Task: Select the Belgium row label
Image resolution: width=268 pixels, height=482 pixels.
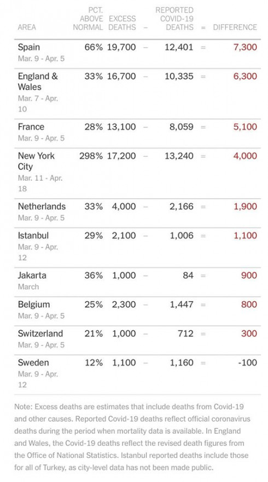Action: pyautogui.click(x=34, y=305)
